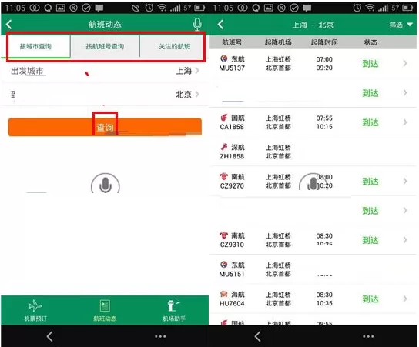Tap the left phone's system back arrow

tap(50, 336)
